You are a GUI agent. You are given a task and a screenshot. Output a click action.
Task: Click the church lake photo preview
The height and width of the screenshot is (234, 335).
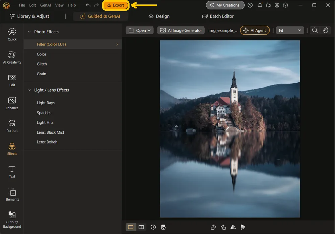point(230,129)
